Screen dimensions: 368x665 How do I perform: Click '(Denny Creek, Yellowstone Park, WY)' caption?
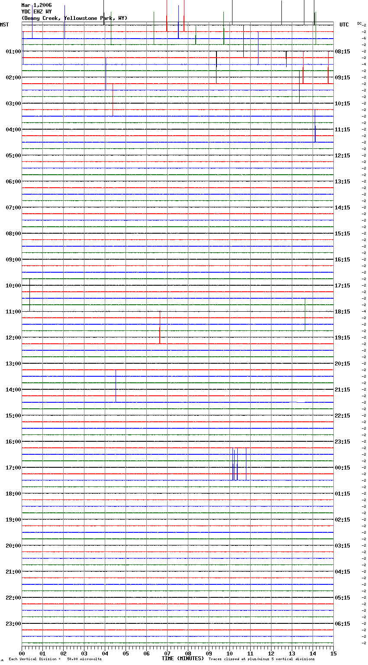(x=74, y=18)
